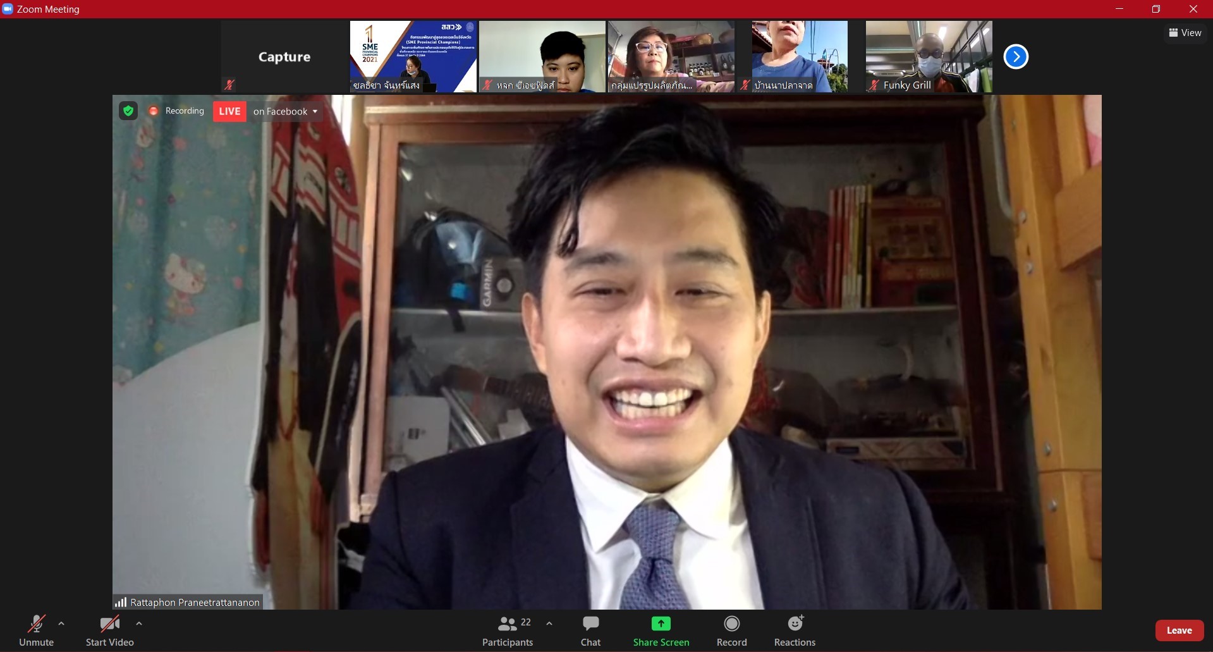The width and height of the screenshot is (1213, 652).
Task: Click the red LIVE badge
Action: pyautogui.click(x=229, y=111)
